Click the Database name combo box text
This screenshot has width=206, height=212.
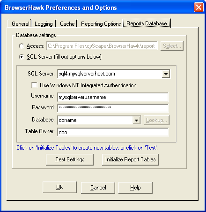(95, 120)
